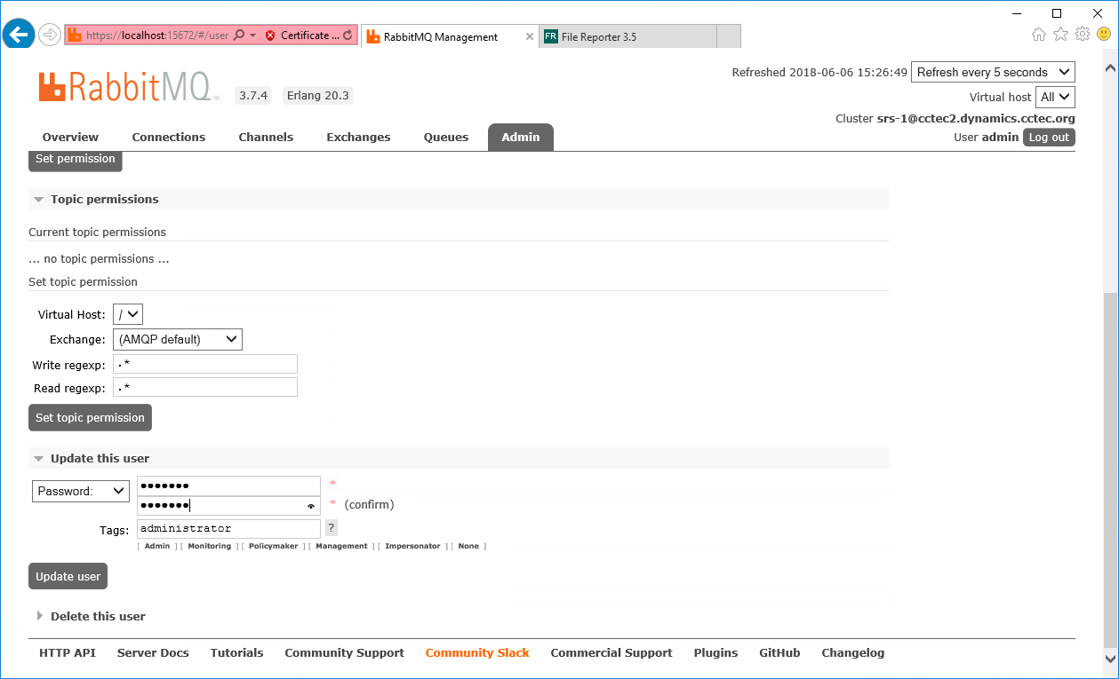The width and height of the screenshot is (1119, 679).
Task: Open the Refresh every 5 seconds dropdown
Action: 993,73
